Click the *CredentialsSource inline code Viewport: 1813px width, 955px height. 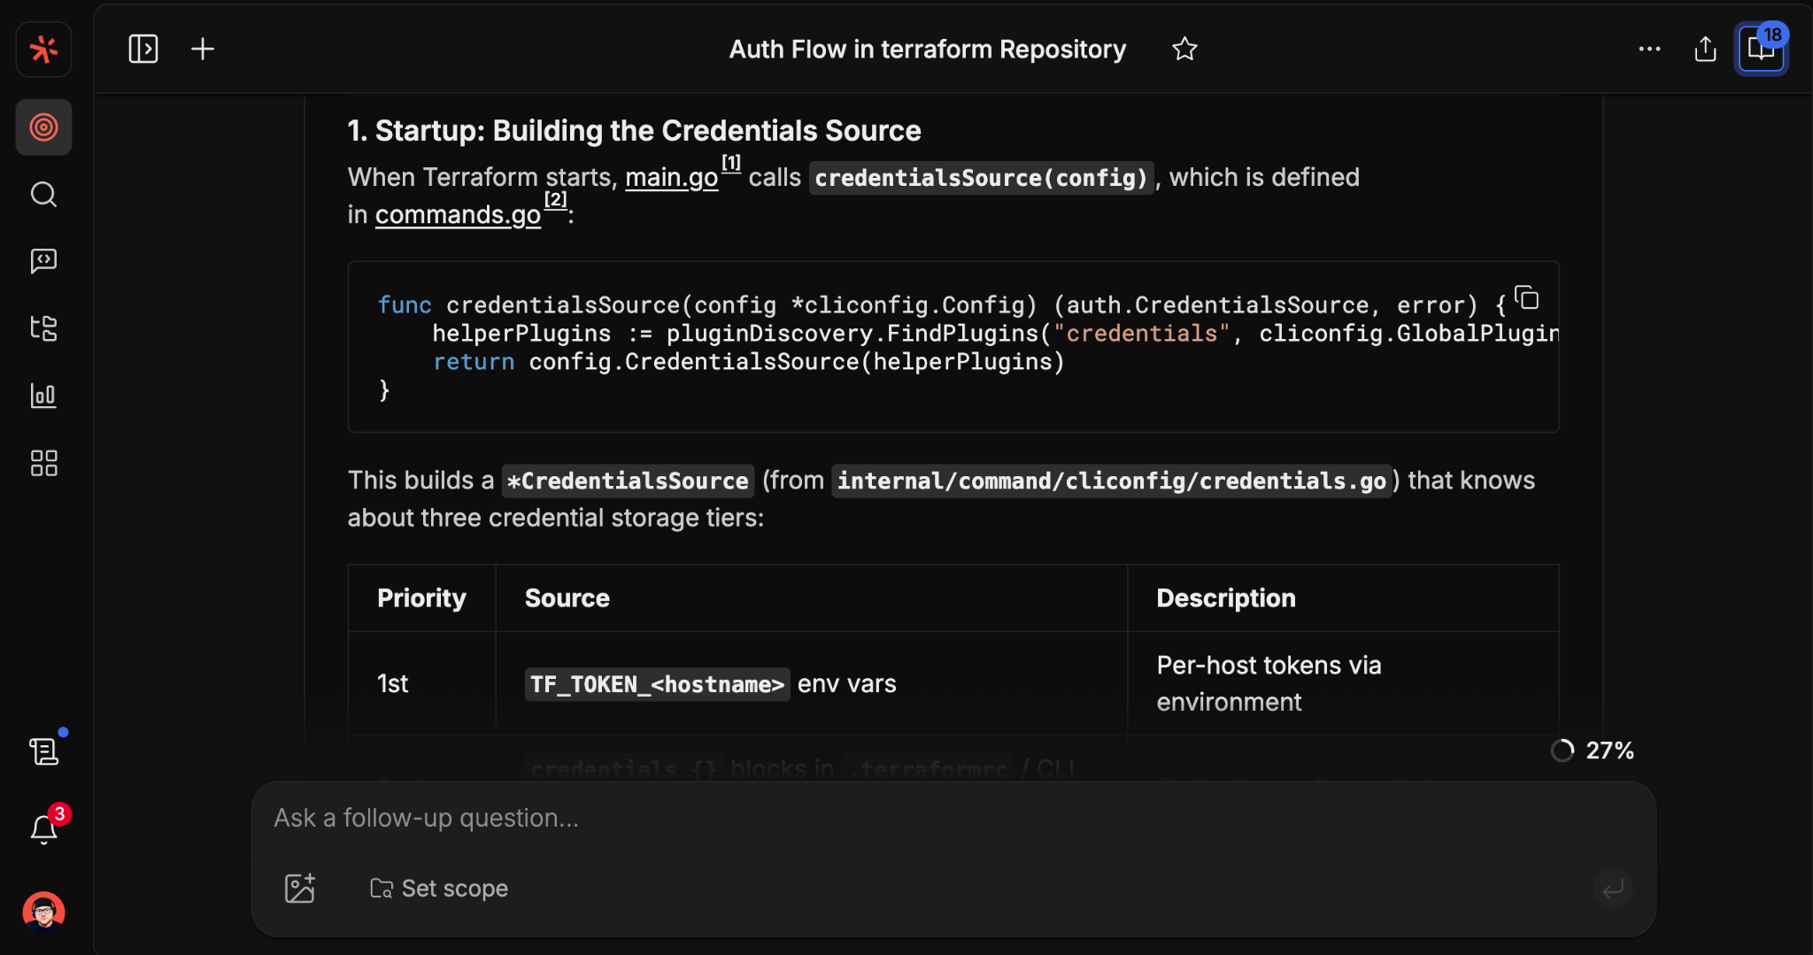pos(628,481)
